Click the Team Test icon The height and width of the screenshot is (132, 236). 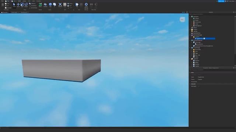click(91, 5)
